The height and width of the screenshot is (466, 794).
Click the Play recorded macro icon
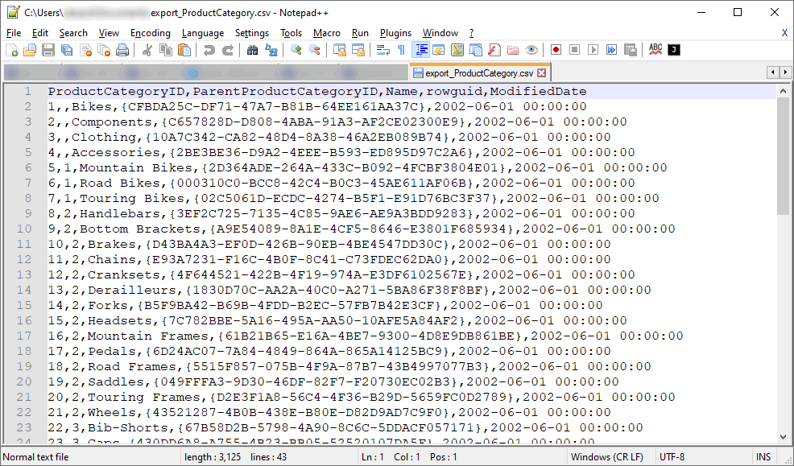click(593, 49)
